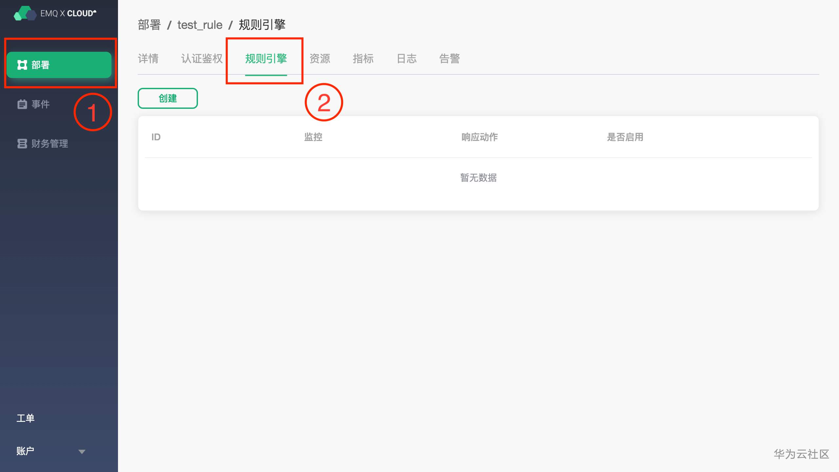Click the 响应动作 column header
Screen dimensions: 839x472
[479, 137]
